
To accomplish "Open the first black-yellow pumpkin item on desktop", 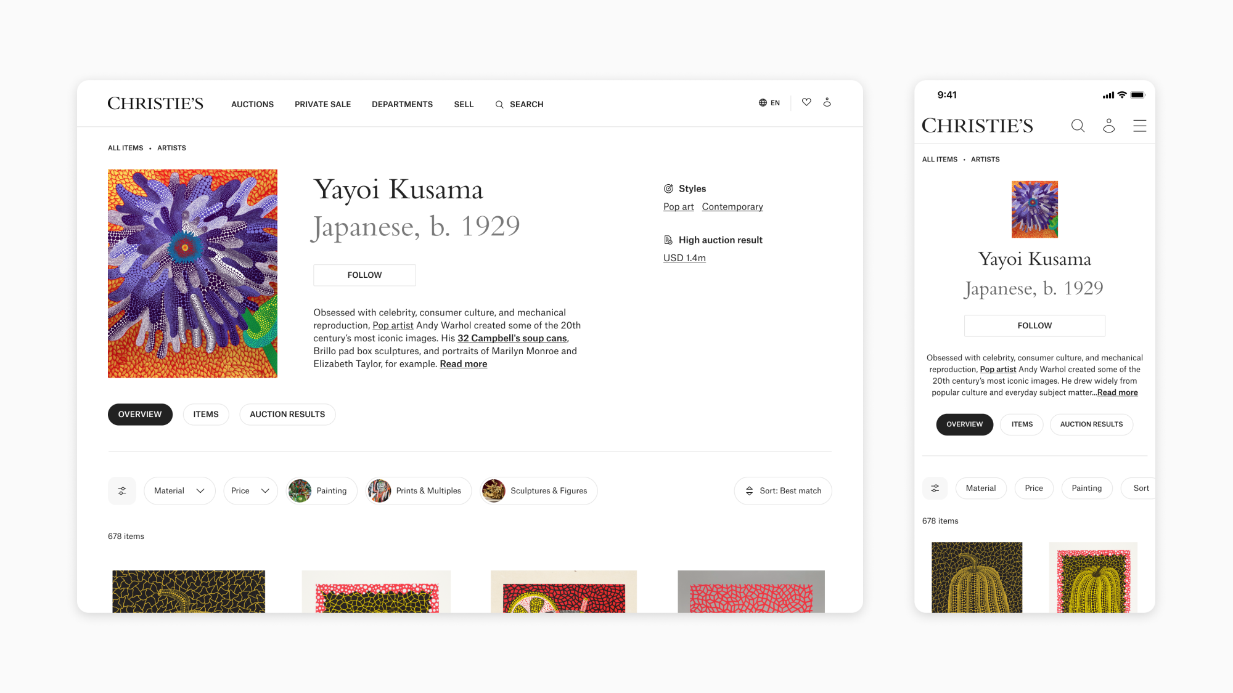I will (189, 591).
